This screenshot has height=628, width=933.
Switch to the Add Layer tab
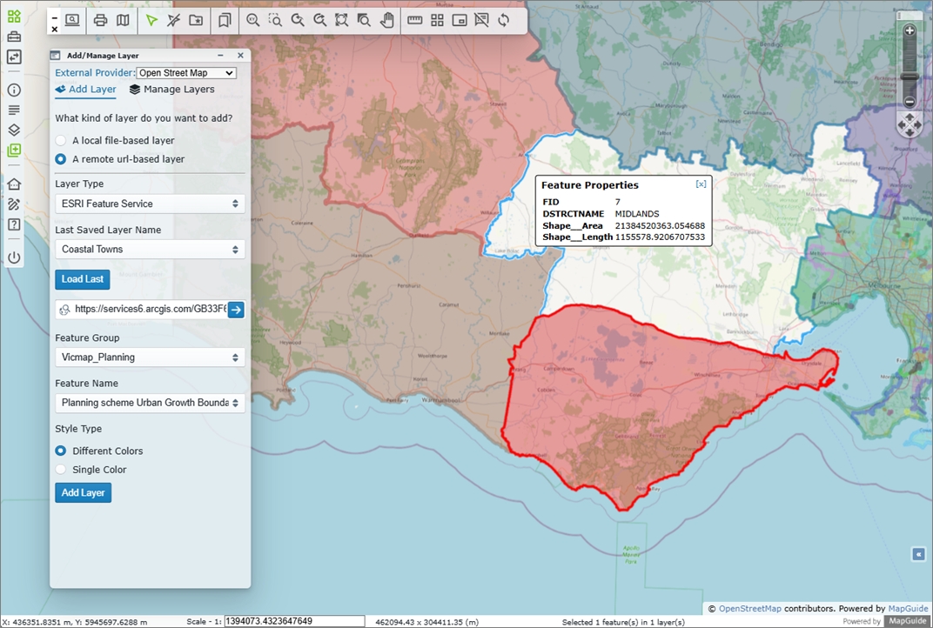85,90
